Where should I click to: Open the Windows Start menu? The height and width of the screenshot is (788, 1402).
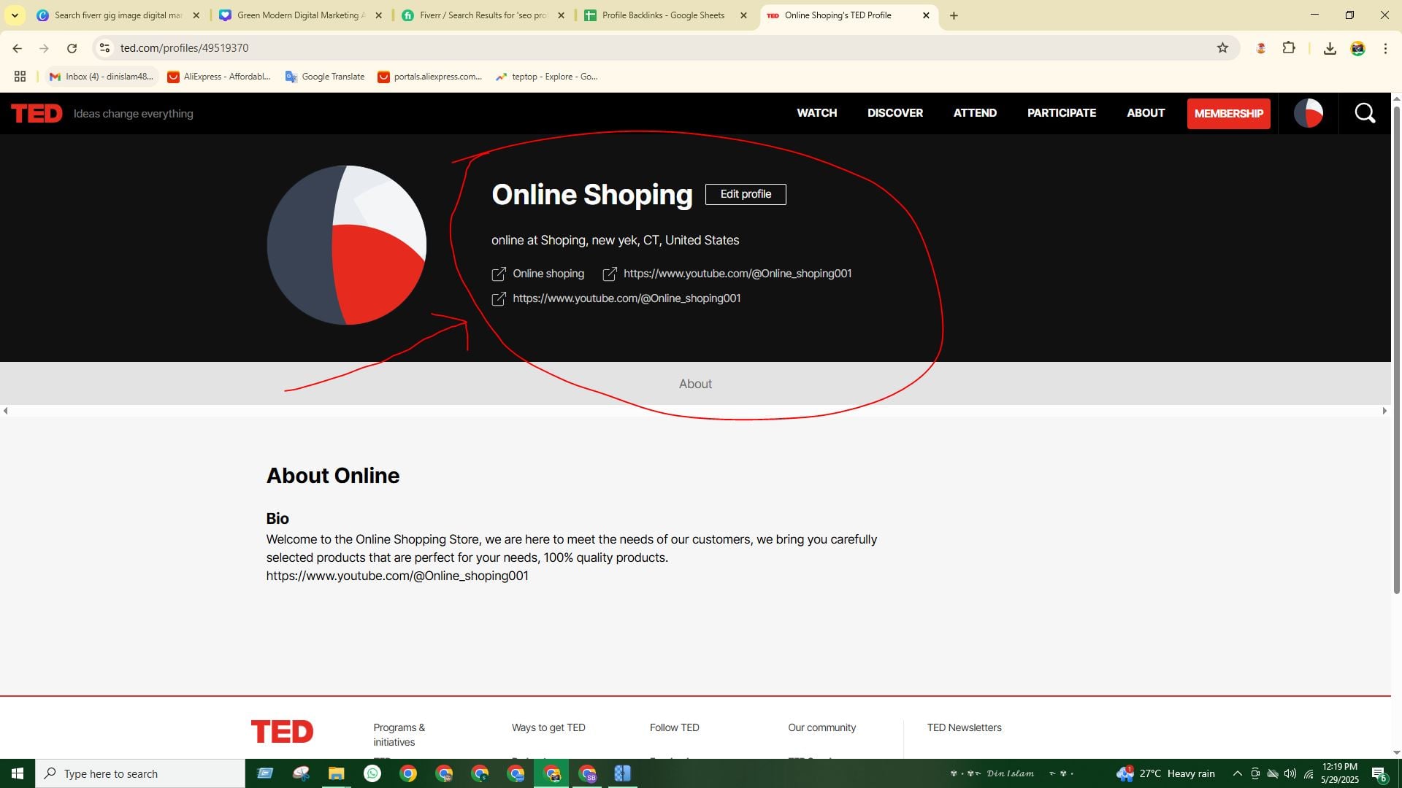click(18, 773)
